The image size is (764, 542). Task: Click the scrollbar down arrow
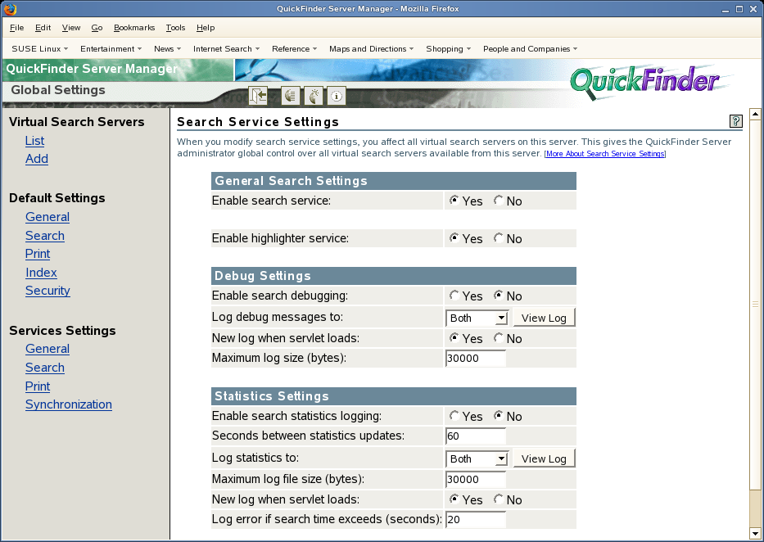tap(755, 533)
